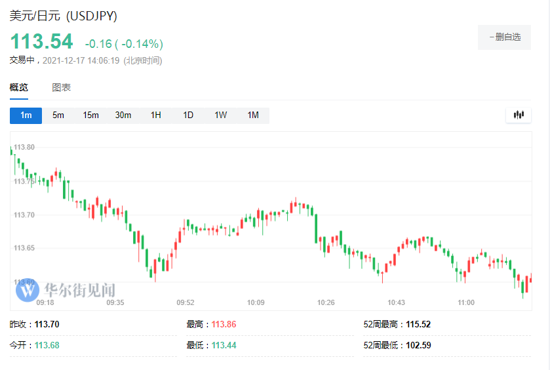Click the 52周最高 115.52 value
The width and height of the screenshot is (550, 370).
click(418, 324)
